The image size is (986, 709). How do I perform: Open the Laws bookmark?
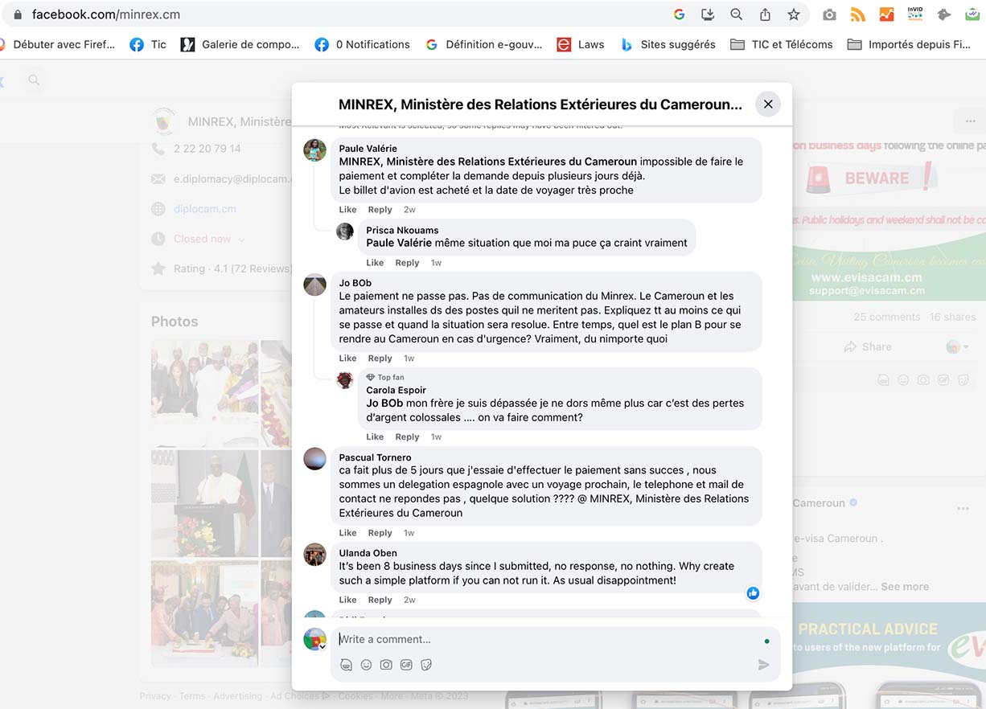pyautogui.click(x=580, y=44)
